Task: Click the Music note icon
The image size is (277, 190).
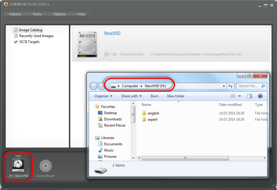Action: click(x=100, y=150)
